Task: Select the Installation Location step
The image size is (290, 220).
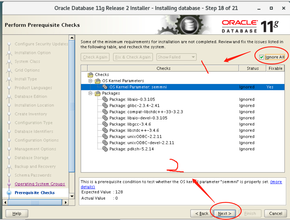Action: [34, 105]
